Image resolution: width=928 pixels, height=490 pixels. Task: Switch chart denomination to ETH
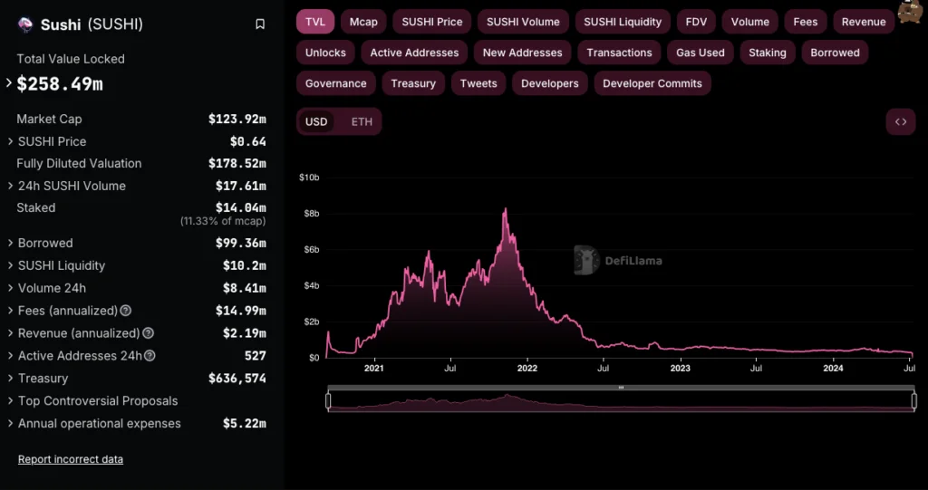click(x=362, y=122)
